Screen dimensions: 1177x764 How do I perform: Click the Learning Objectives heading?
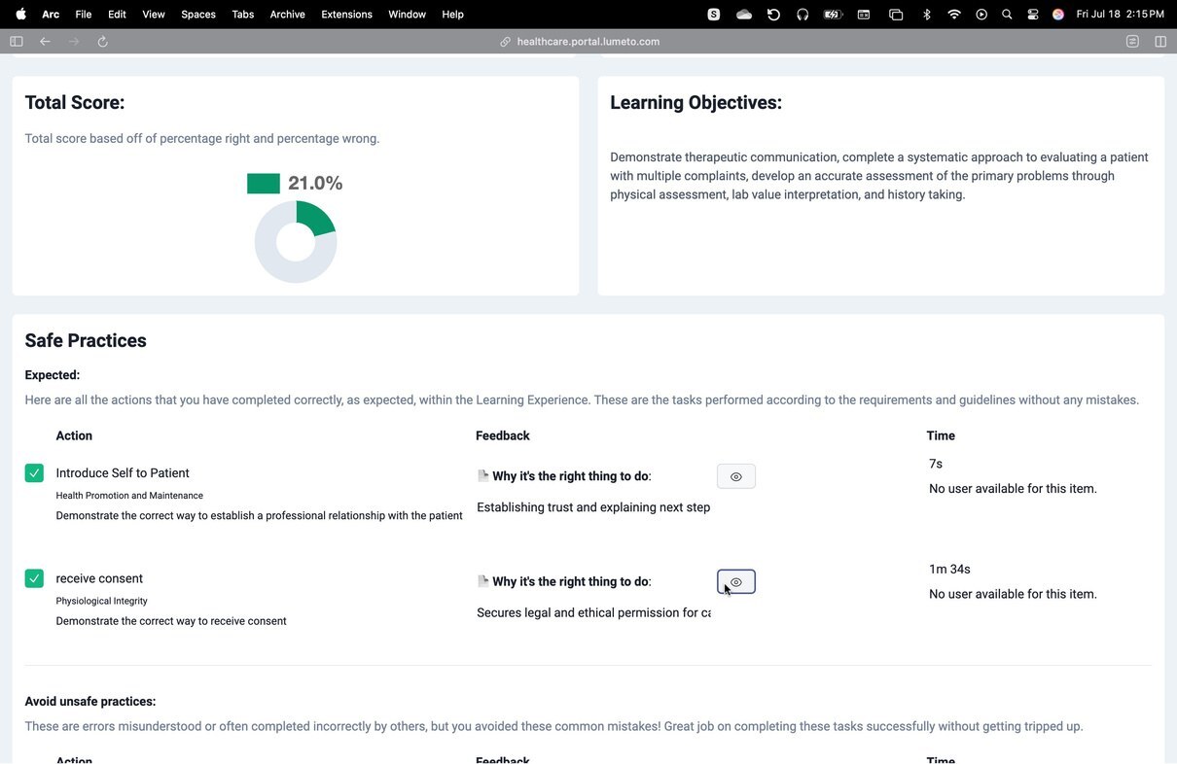coord(695,103)
